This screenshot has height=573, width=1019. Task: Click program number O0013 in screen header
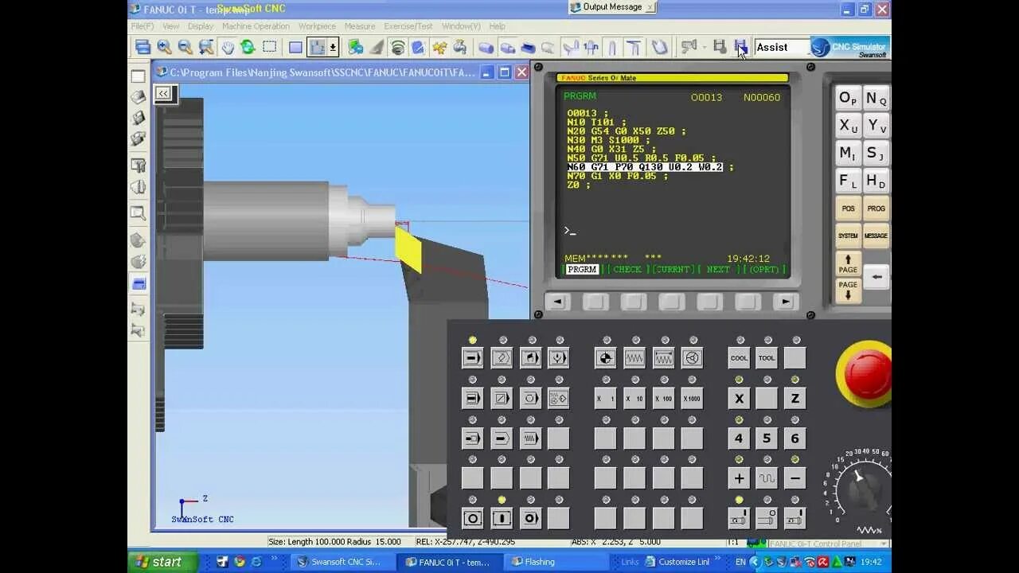tap(706, 97)
